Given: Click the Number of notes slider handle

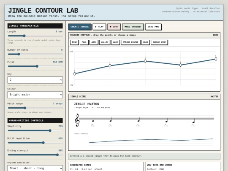Looking at the screenshot, I should [x=19, y=54].
